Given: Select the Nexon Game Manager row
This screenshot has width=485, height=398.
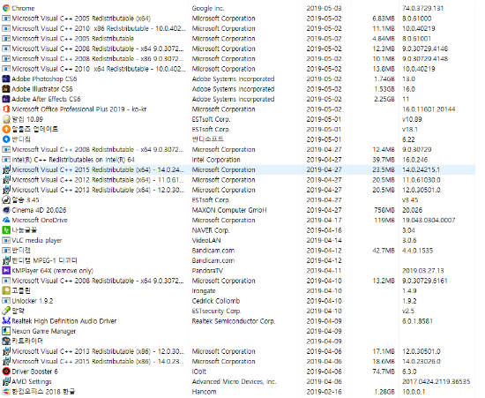Looking at the screenshot, I should pyautogui.click(x=238, y=331).
